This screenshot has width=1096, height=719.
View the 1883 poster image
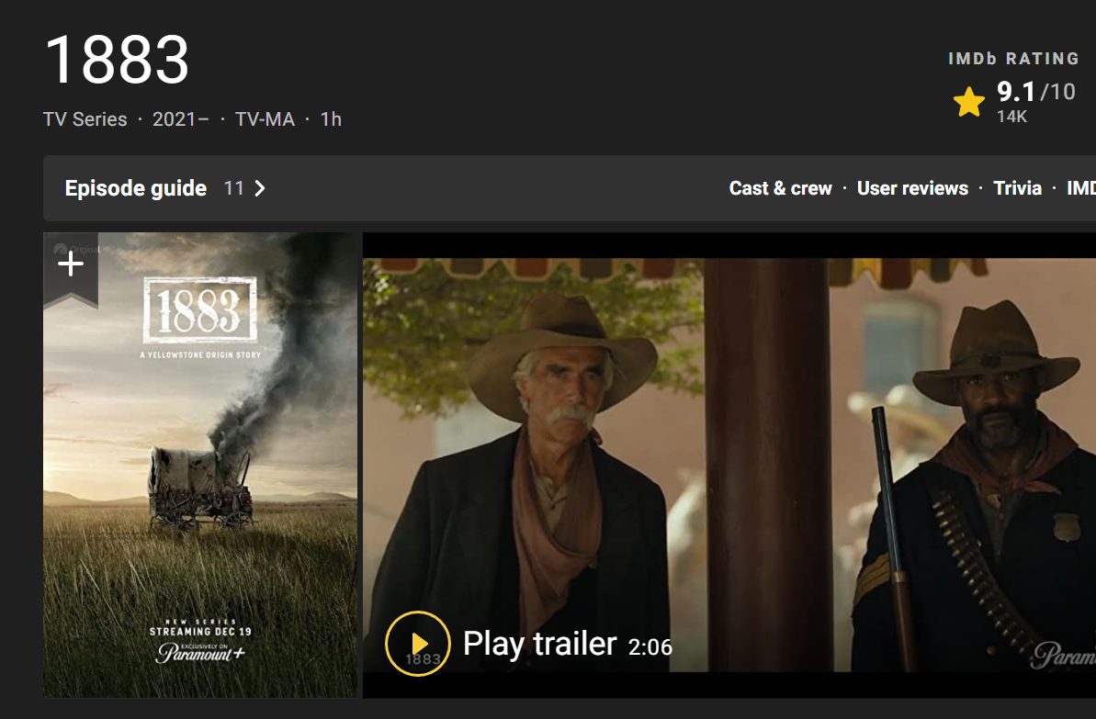(200, 465)
